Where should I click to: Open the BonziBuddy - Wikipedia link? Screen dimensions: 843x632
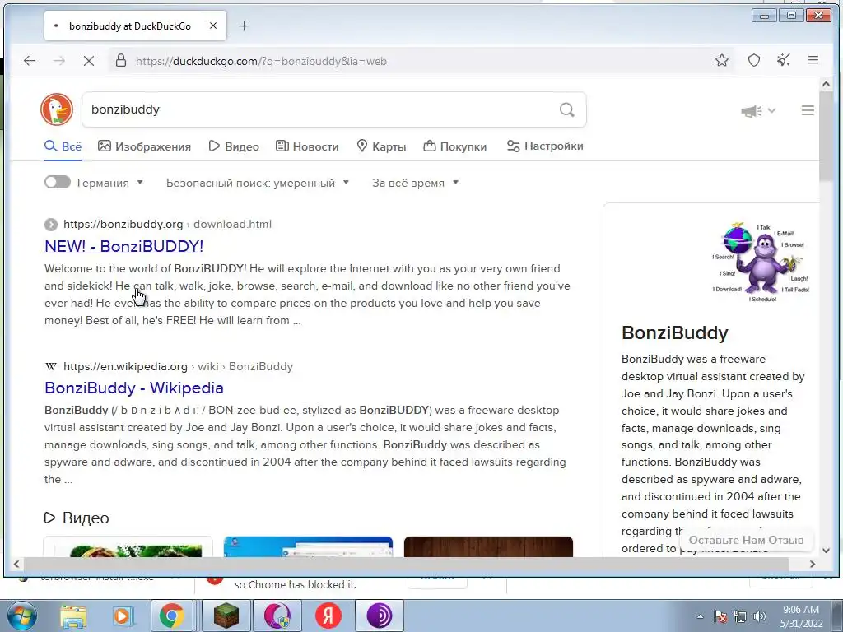click(x=134, y=388)
